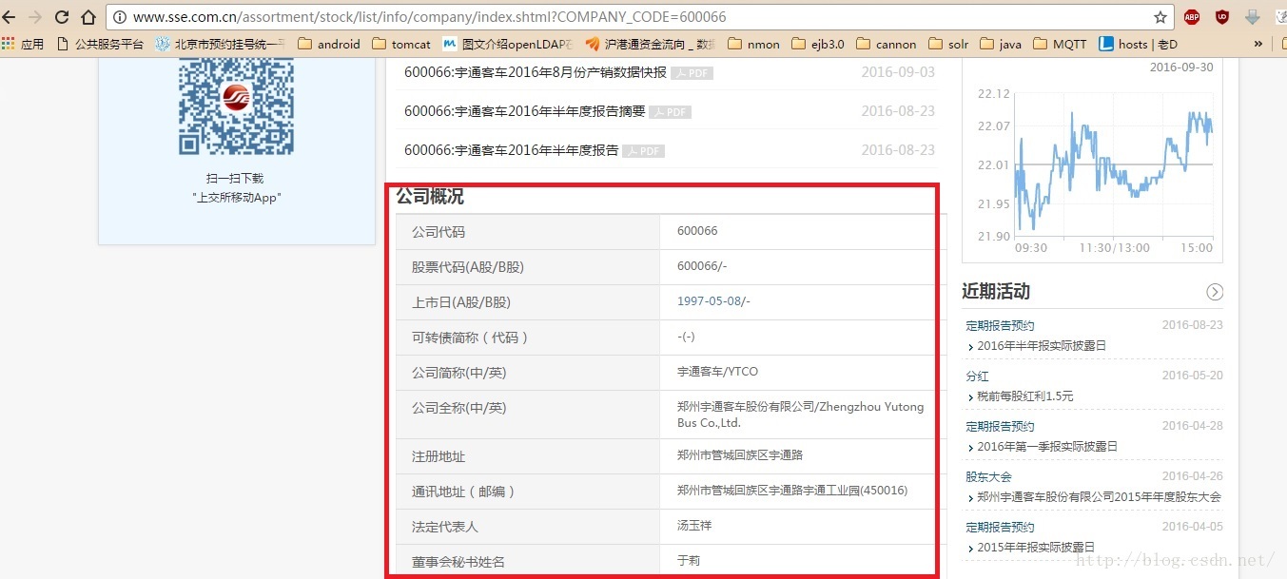Click the 近期活动 section title
1287x579 pixels.
(x=996, y=292)
